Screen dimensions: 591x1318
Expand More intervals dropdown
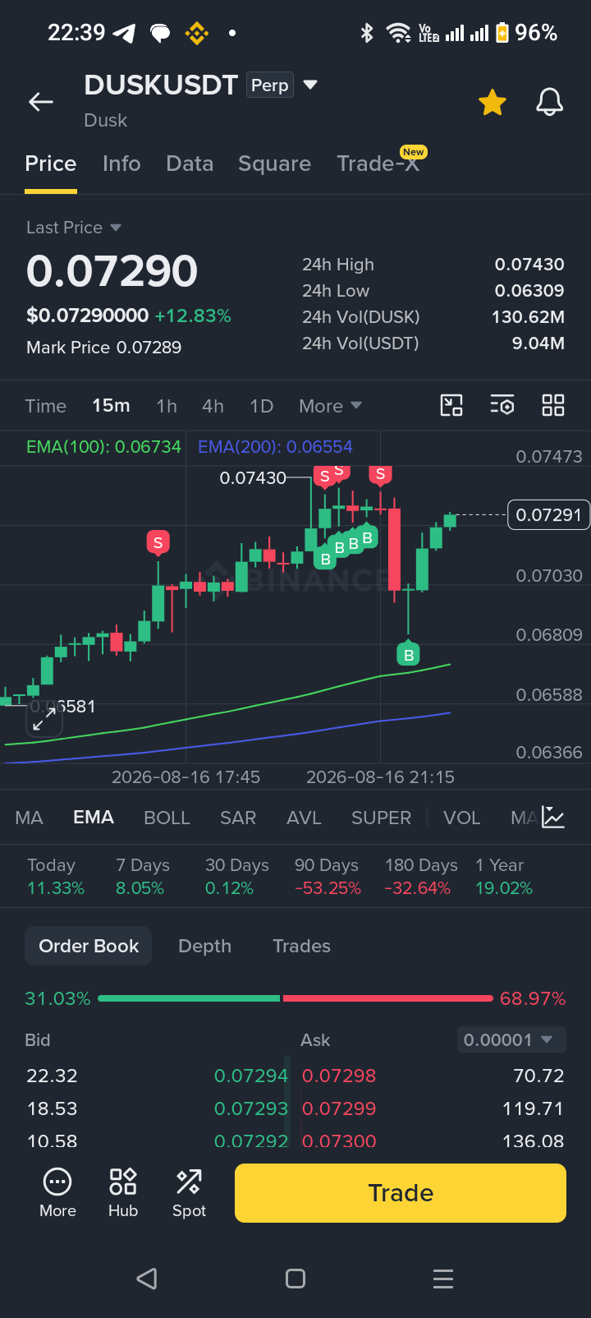[330, 406]
